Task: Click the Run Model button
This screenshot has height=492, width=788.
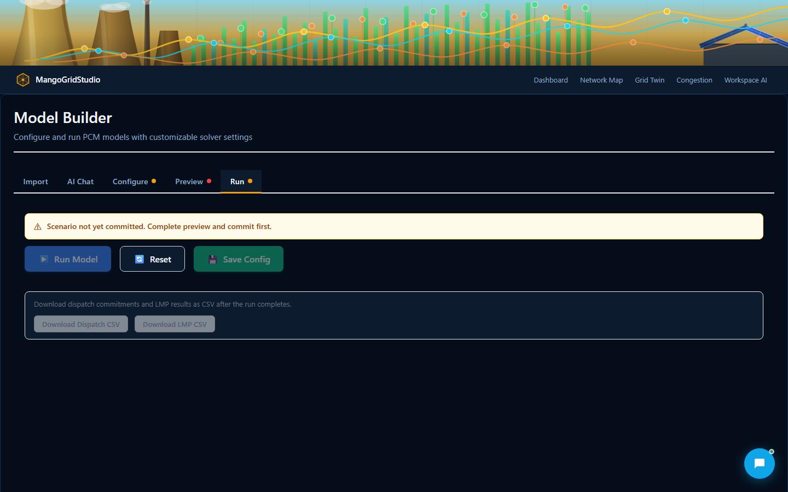Action: [x=68, y=259]
